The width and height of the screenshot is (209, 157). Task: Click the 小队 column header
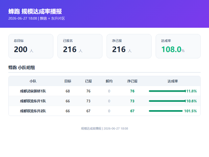33,81
